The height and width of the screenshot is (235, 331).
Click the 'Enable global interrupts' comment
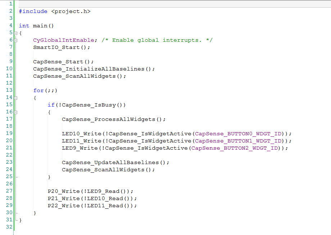[x=157, y=40]
